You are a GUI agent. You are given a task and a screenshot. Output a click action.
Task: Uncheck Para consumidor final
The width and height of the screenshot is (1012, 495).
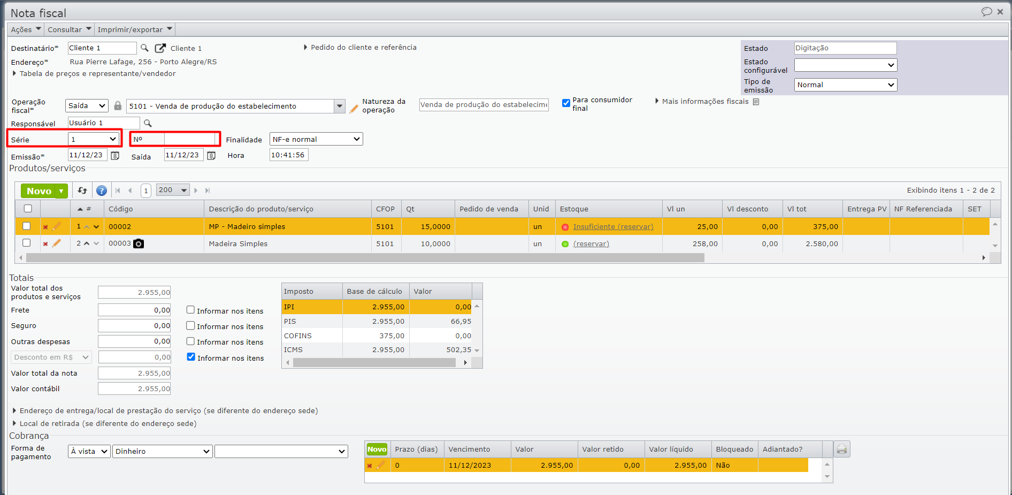[566, 103]
